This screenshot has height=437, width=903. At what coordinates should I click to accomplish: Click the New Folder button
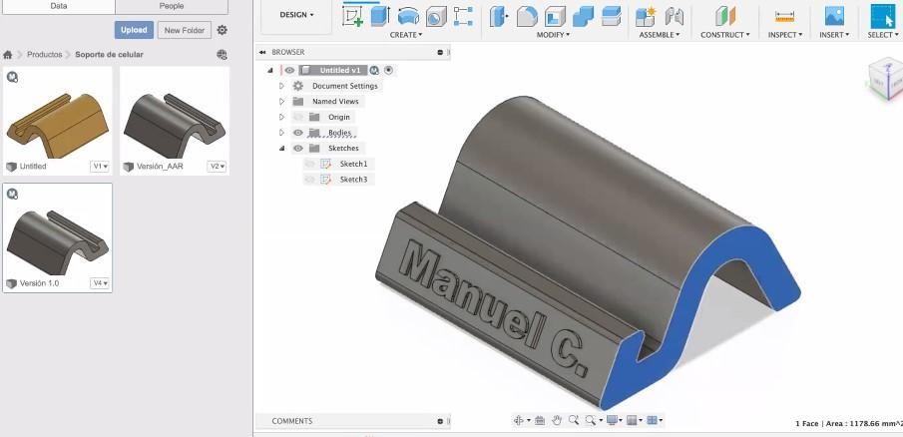click(185, 30)
